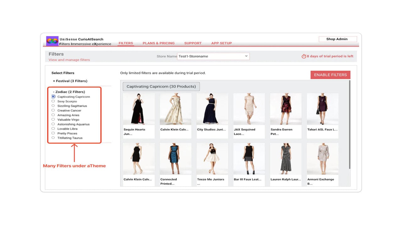The width and height of the screenshot is (402, 226).
Task: Click the ENABLE FILTERS button
Action: tap(330, 75)
